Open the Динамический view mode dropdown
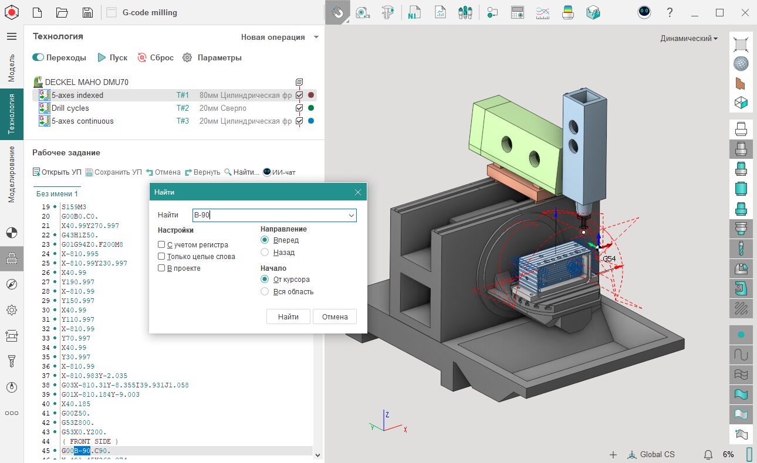 (689, 39)
